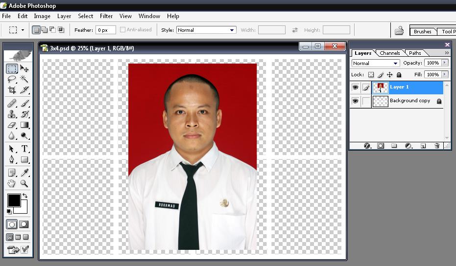The width and height of the screenshot is (456, 266).
Task: Select the Healing Brush tool
Action: click(12, 103)
